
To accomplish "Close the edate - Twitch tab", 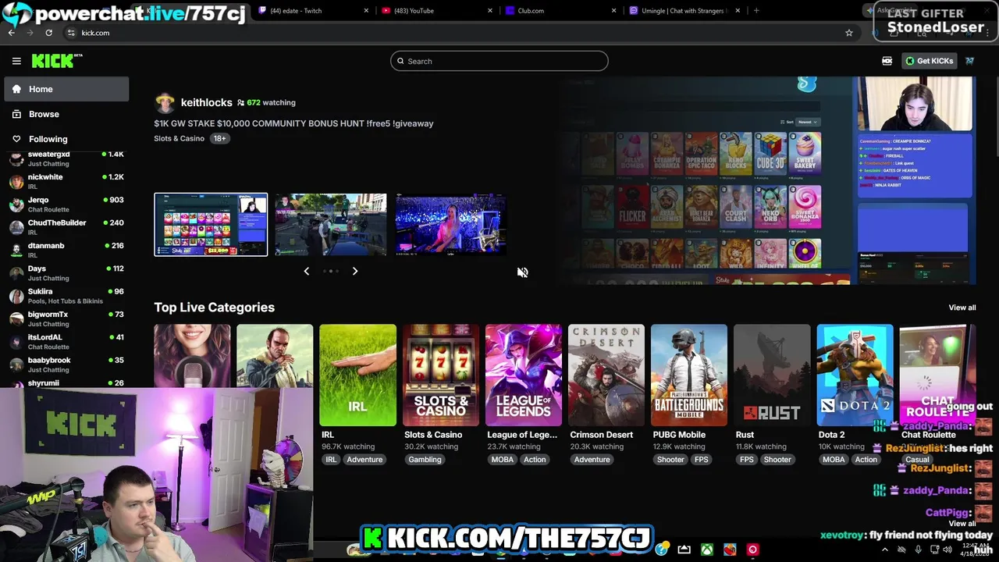I will [x=367, y=11].
